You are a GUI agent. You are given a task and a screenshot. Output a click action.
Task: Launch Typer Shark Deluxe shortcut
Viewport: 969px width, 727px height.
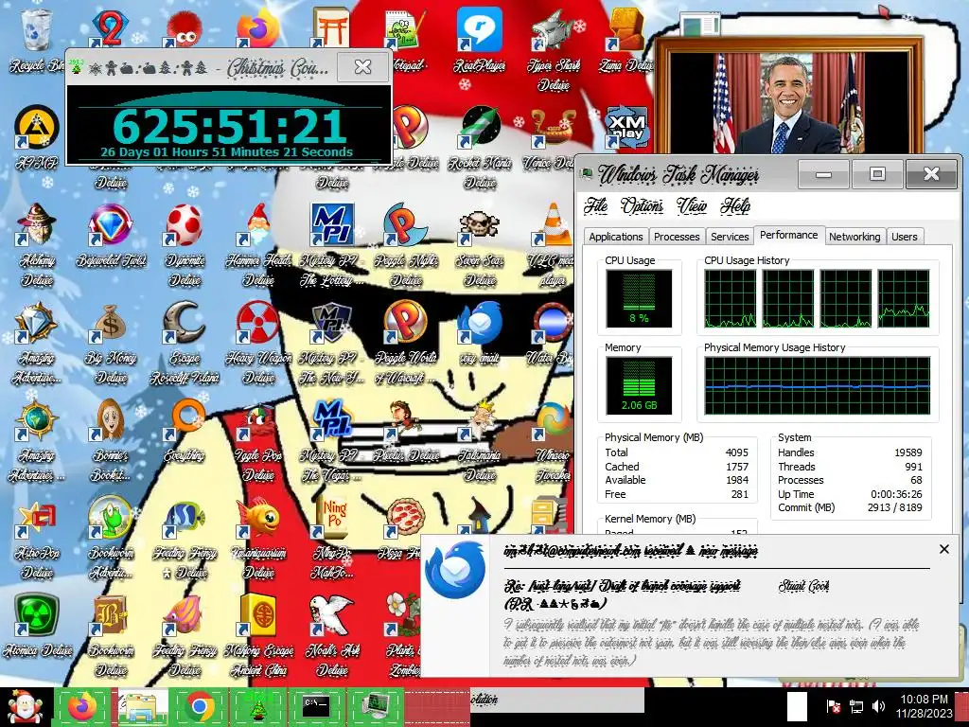554,29
